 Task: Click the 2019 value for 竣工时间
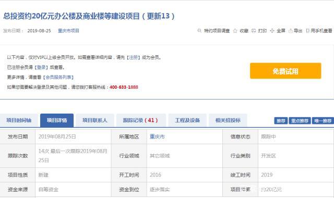(x=267, y=175)
